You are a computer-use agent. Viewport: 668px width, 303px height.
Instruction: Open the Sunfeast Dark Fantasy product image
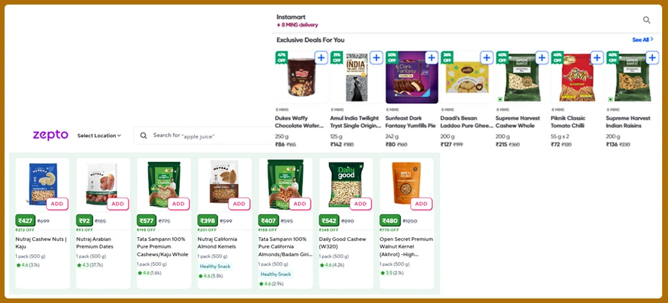[x=411, y=79]
